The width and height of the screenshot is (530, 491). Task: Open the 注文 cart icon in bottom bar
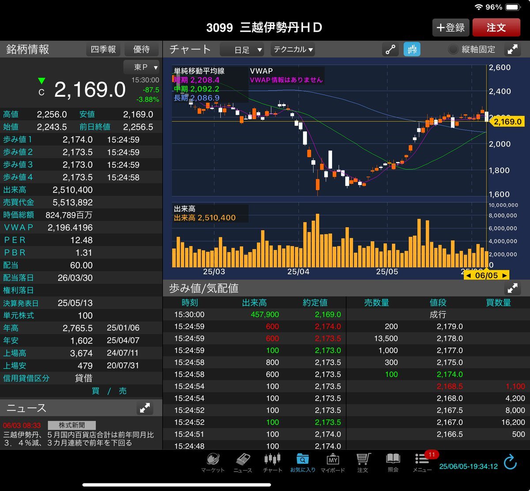point(363,463)
